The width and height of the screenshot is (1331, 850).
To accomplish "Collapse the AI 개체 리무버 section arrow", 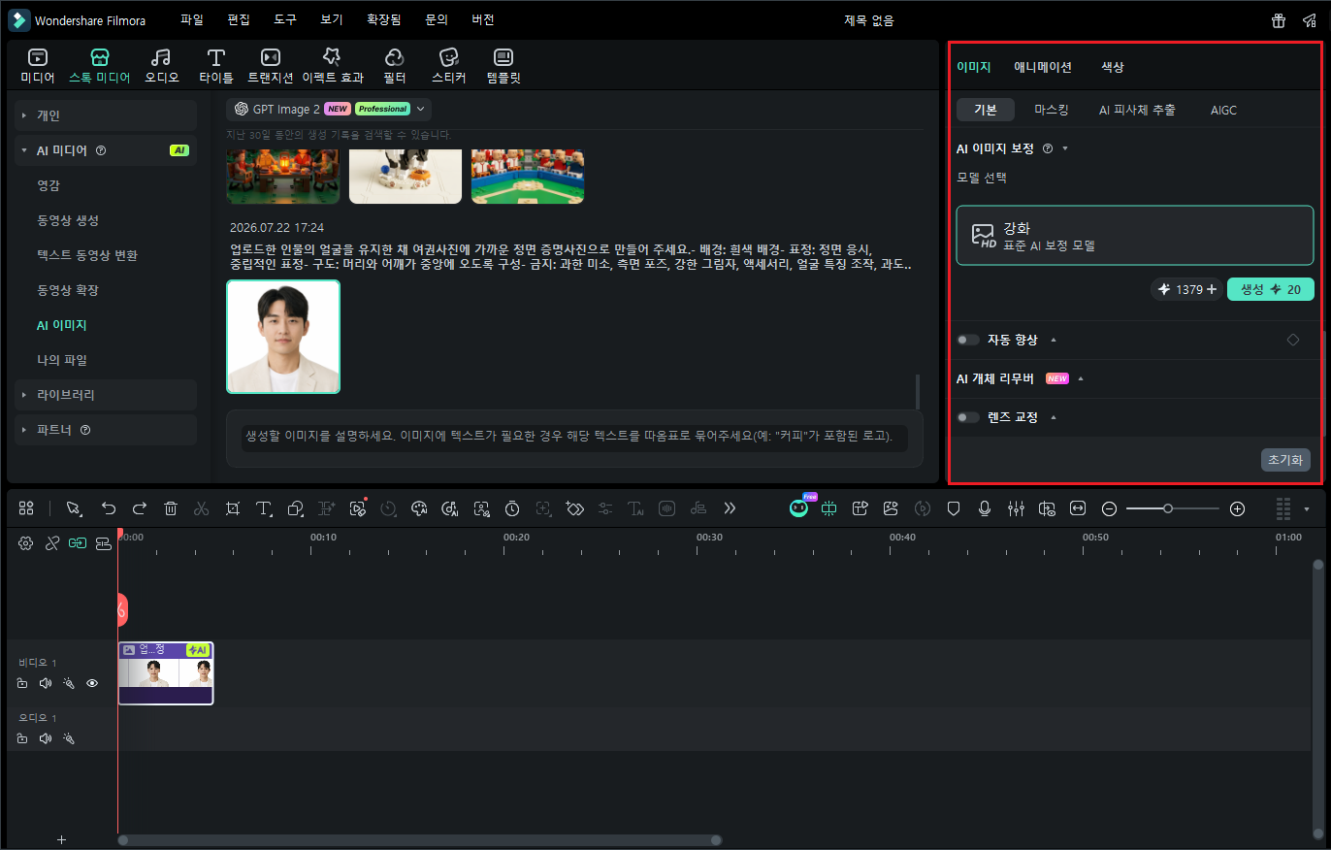I will click(x=1081, y=378).
